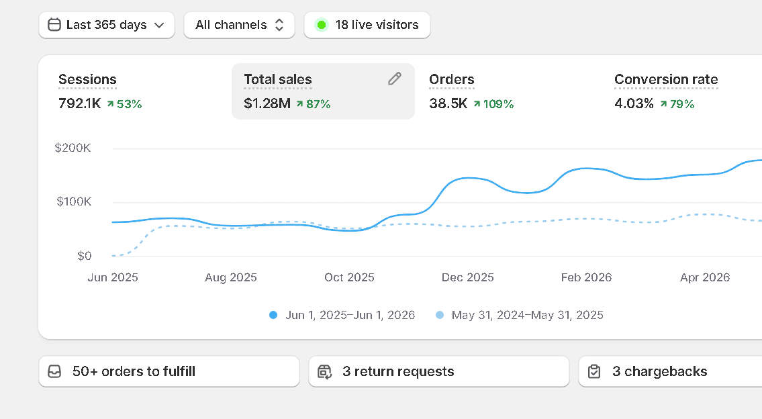762x419 pixels.
Task: Click the 792.1K sessions value
Action: click(x=80, y=103)
